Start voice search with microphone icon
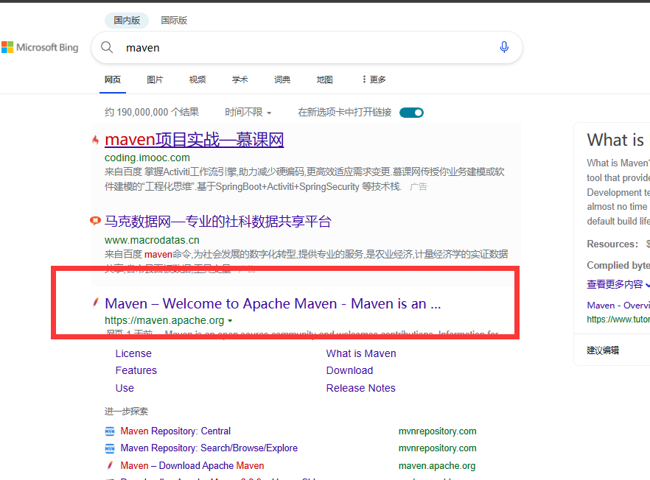This screenshot has width=650, height=480. point(504,47)
